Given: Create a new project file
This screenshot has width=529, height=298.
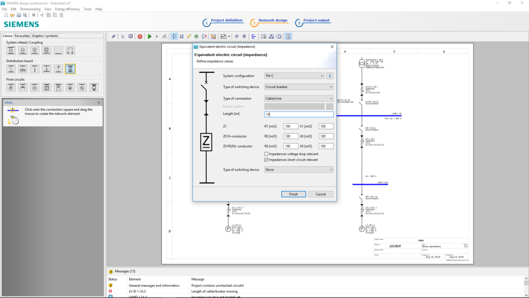Looking at the screenshot, I should (x=6, y=15).
